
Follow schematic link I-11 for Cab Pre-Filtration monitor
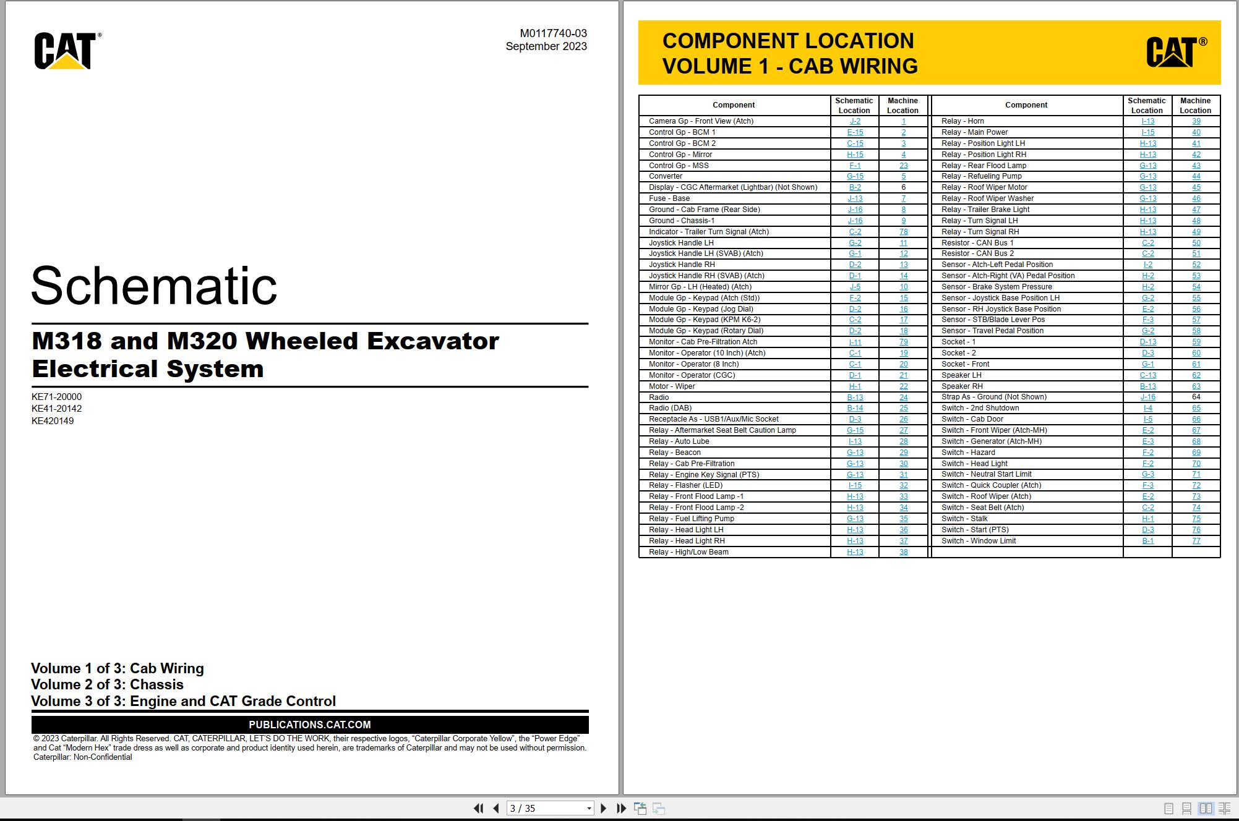(x=855, y=342)
